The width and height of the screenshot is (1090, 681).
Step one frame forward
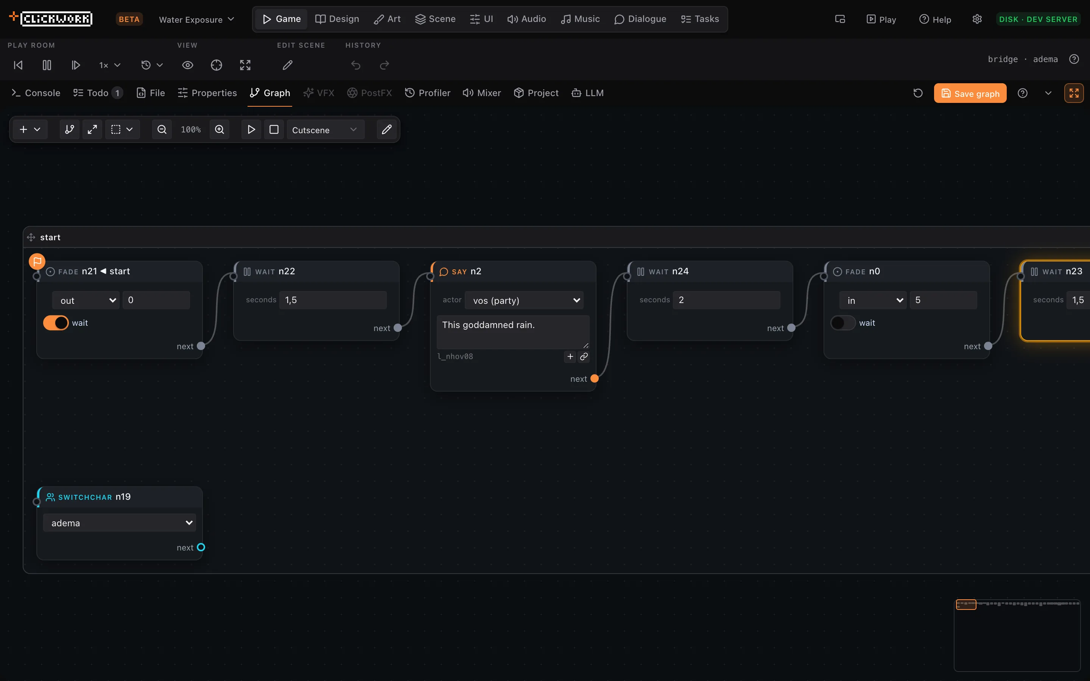[76, 65]
